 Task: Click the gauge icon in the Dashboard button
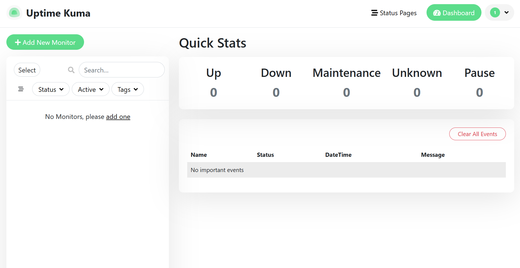[437, 13]
